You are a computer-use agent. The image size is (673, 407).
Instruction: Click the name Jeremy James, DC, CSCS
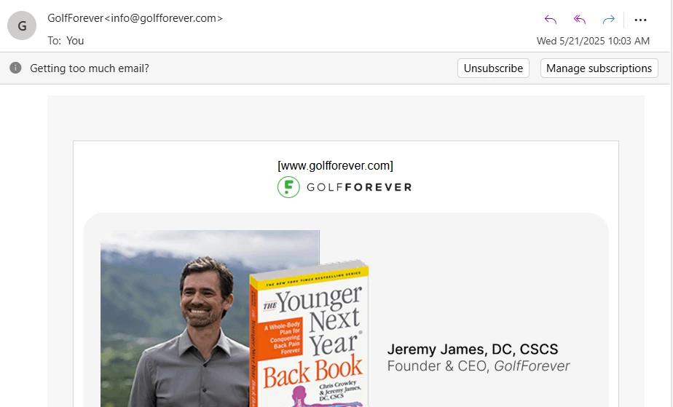coord(473,349)
